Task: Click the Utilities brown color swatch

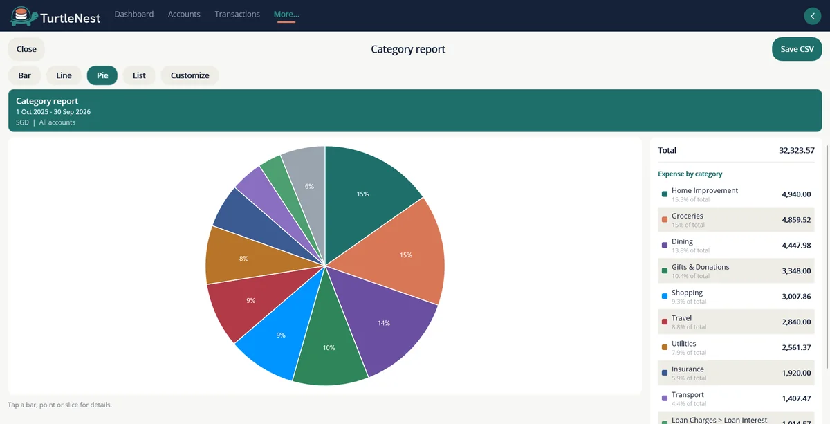Action: [665, 347]
